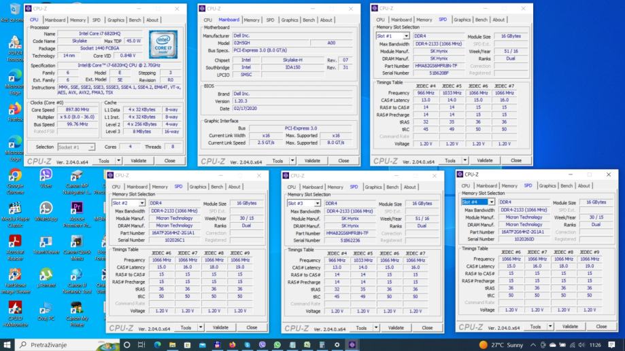The image size is (625, 351).
Task: Open Graphics tab in Dell Mainboard window
Action: (290, 20)
